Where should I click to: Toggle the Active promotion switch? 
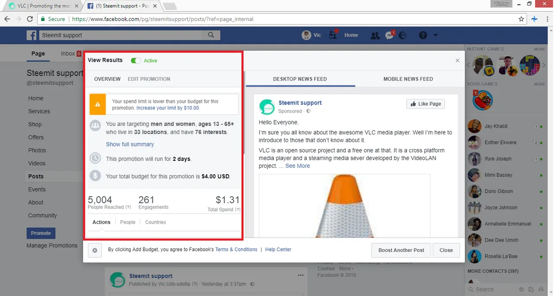point(136,61)
